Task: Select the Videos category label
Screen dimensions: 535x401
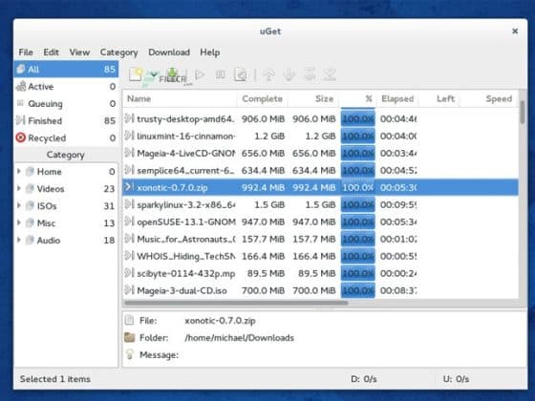Action: click(x=51, y=189)
